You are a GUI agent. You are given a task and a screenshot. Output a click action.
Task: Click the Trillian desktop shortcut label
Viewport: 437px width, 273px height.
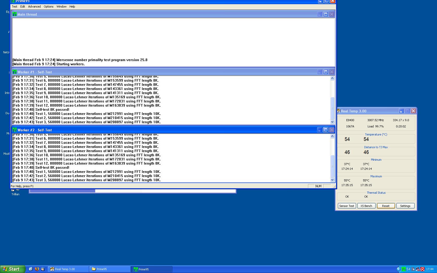(15, 194)
